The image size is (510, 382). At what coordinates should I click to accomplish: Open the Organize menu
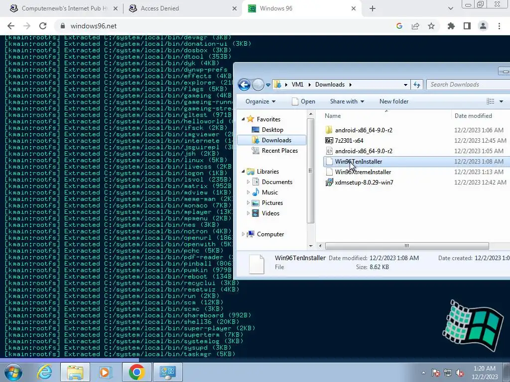tap(260, 101)
